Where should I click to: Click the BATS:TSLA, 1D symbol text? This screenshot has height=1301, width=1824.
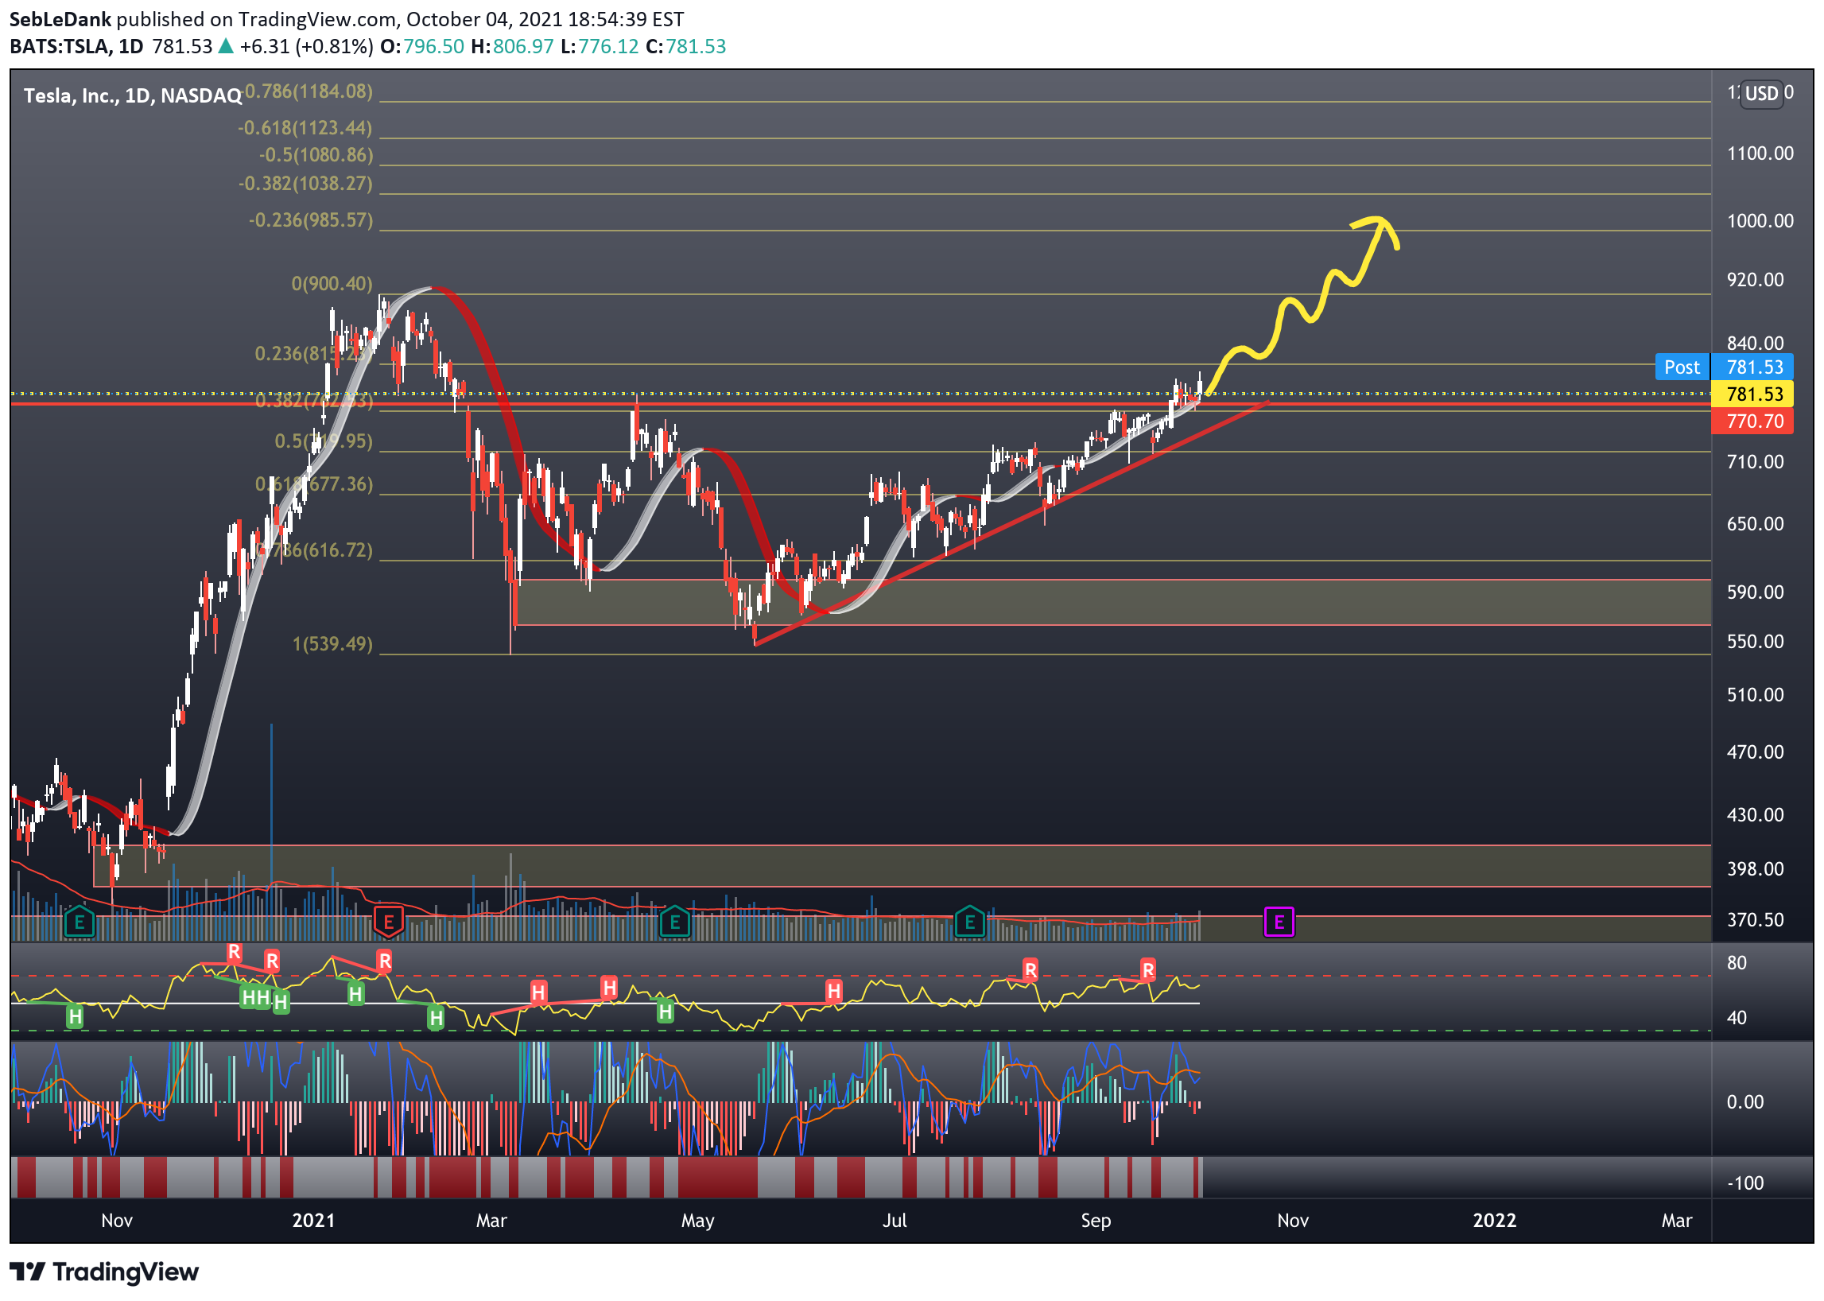[76, 46]
